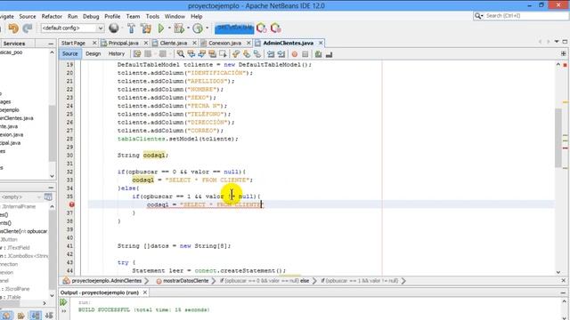Image resolution: width=570 pixels, height=320 pixels.
Task: Click Start Macro Recording red icon
Action: (x=295, y=54)
